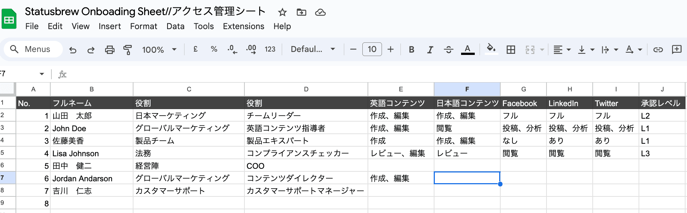Click the increase font size plus button
Viewport: 687px width, 213px height.
(x=390, y=49)
